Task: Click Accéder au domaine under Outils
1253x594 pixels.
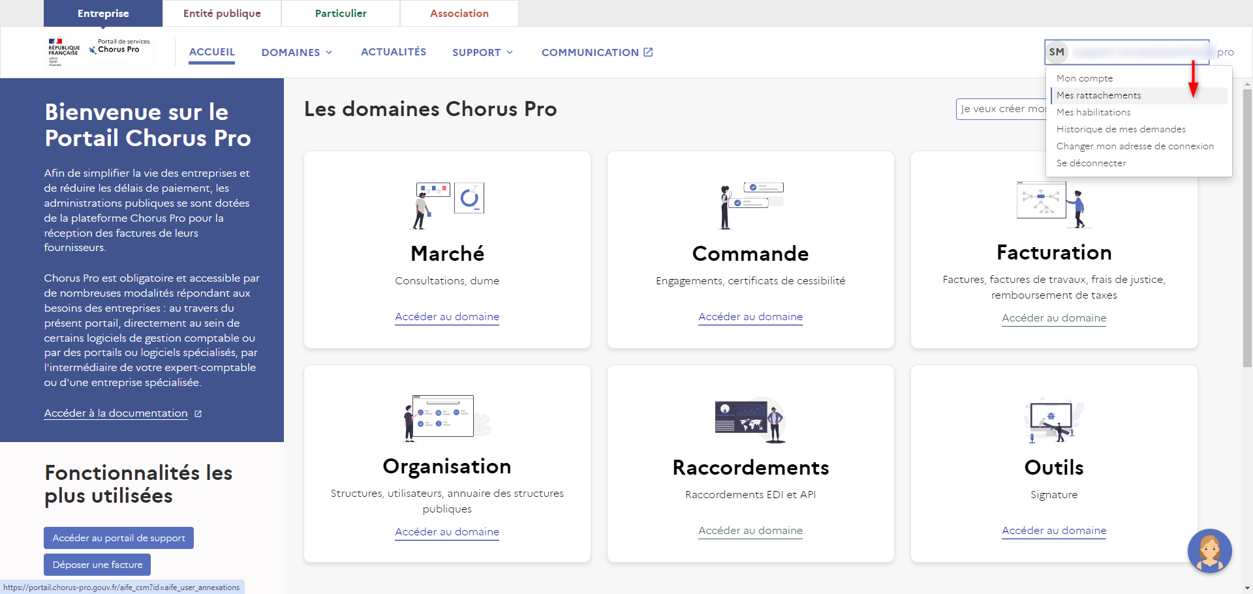Action: coord(1054,531)
